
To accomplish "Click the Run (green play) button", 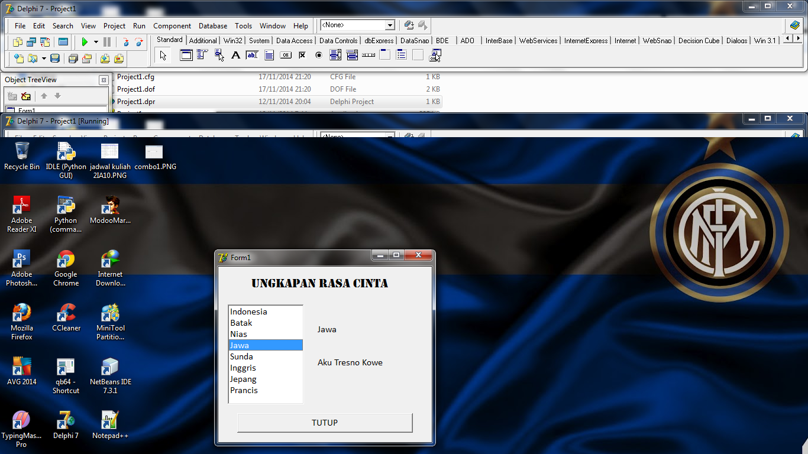I will click(85, 42).
